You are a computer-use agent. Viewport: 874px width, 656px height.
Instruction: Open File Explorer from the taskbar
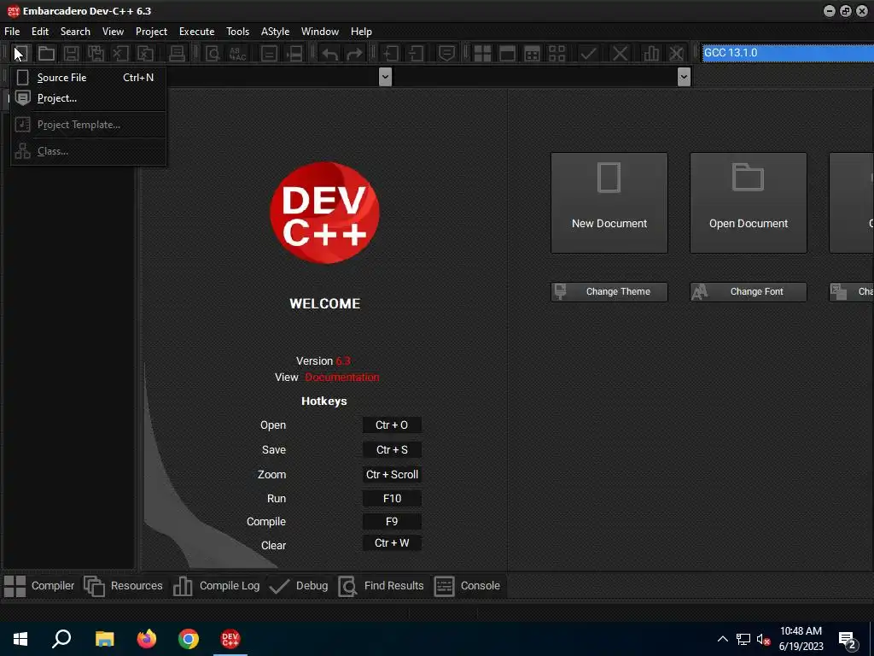click(x=104, y=639)
